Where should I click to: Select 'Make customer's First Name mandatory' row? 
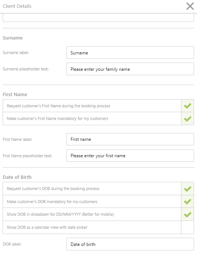92,118
